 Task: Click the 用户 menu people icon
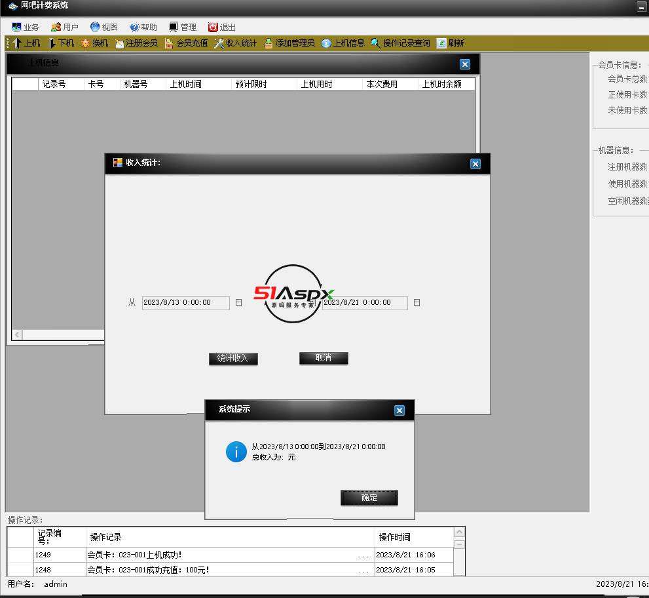[x=56, y=28]
